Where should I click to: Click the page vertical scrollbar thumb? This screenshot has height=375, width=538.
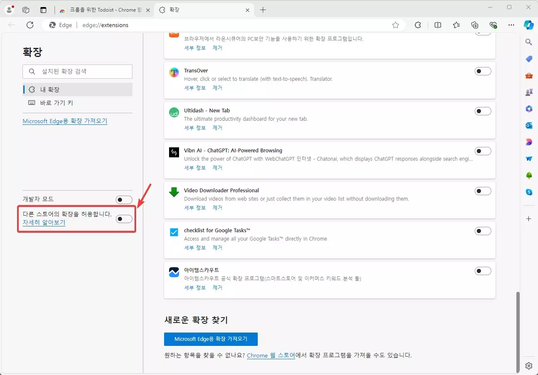pyautogui.click(x=518, y=332)
